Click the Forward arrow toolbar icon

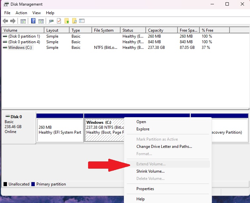(13, 21)
